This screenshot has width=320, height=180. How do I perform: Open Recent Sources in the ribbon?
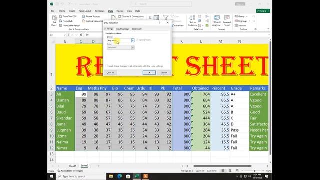click(x=91, y=16)
